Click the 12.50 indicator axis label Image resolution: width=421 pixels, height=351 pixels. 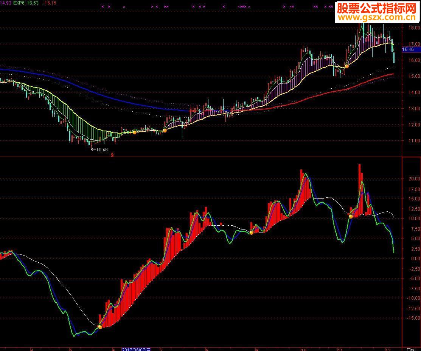414,209
